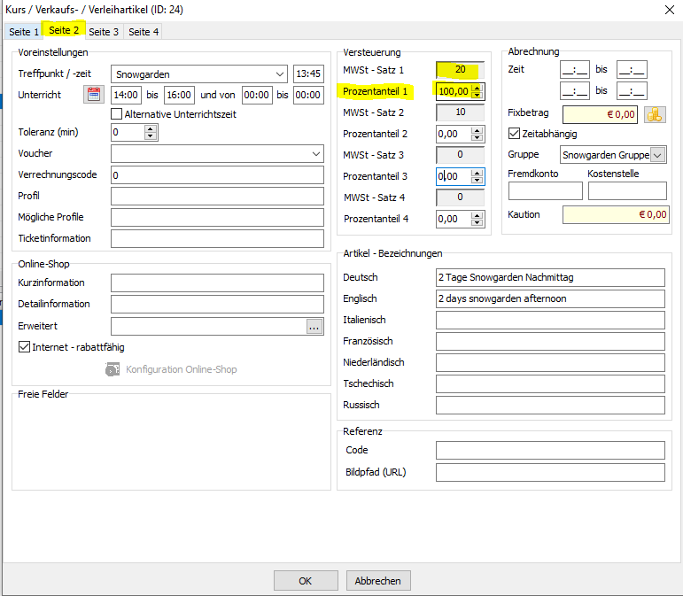Confirm with the OK button
Viewport: 683px width, 596px height.
[306, 581]
